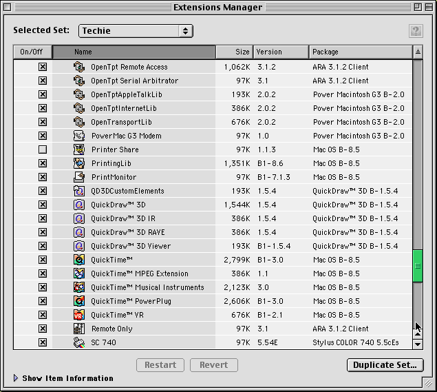
Task: Select the QuickDraw 3D icon
Action: [79, 205]
